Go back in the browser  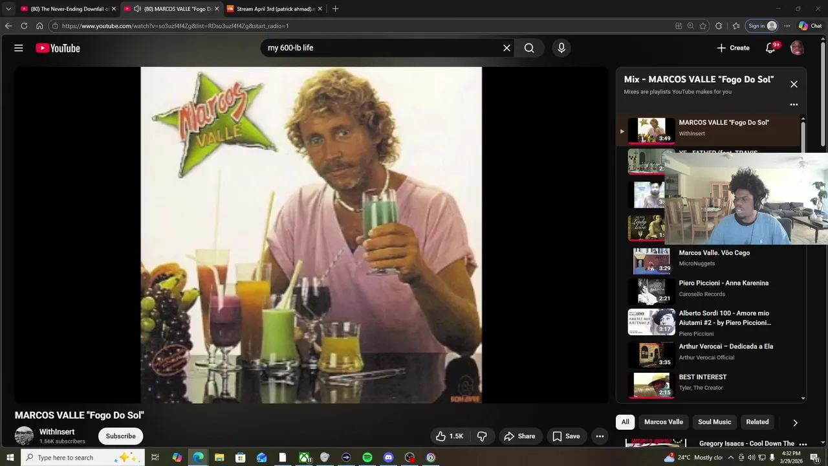[x=8, y=26]
